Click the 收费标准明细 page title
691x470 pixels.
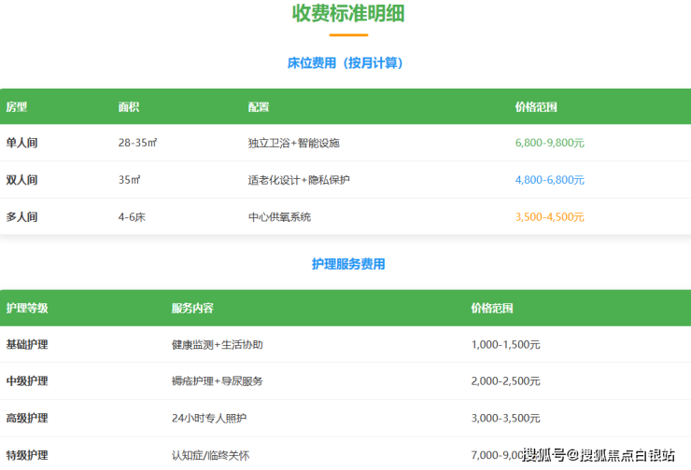(x=348, y=14)
